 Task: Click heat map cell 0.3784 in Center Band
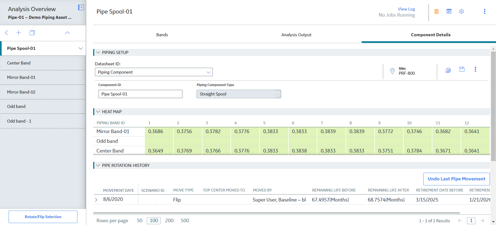click(418, 151)
